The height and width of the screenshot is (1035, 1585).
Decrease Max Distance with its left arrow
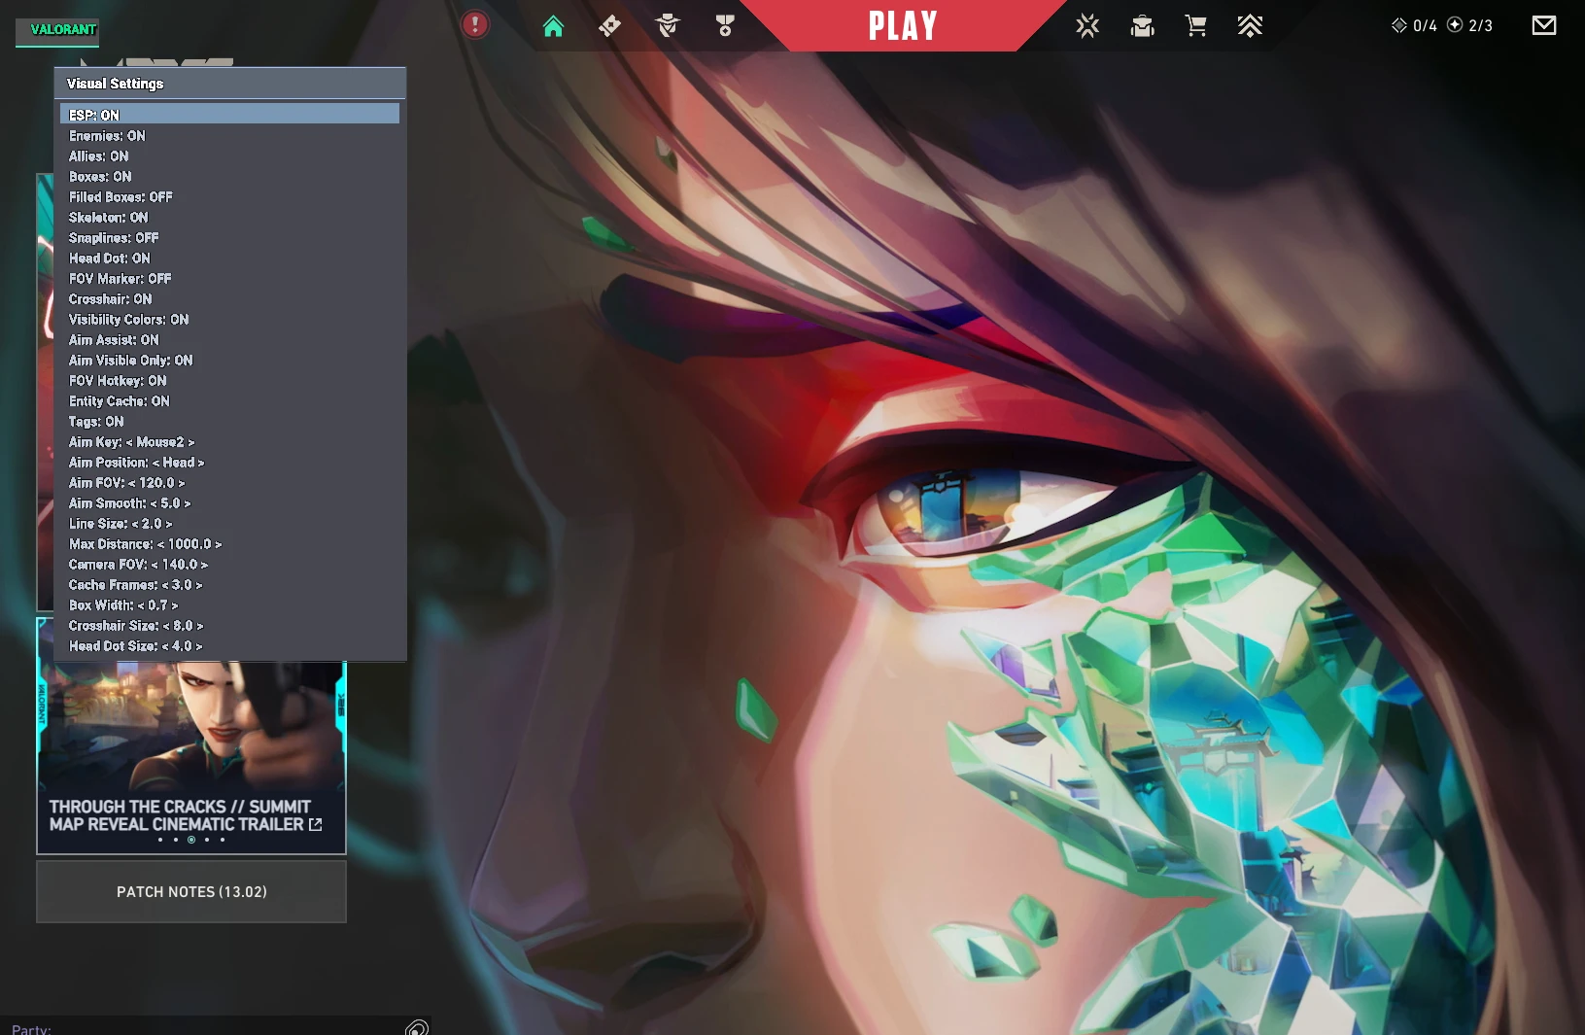click(160, 544)
